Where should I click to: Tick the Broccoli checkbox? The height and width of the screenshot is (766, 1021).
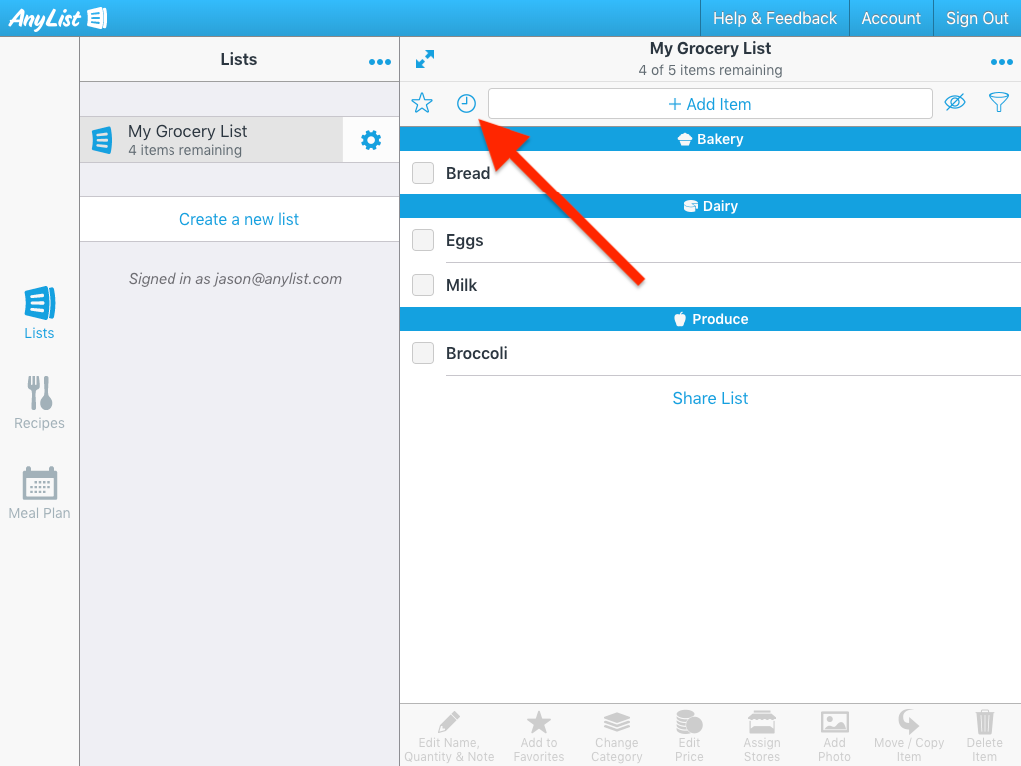click(423, 353)
